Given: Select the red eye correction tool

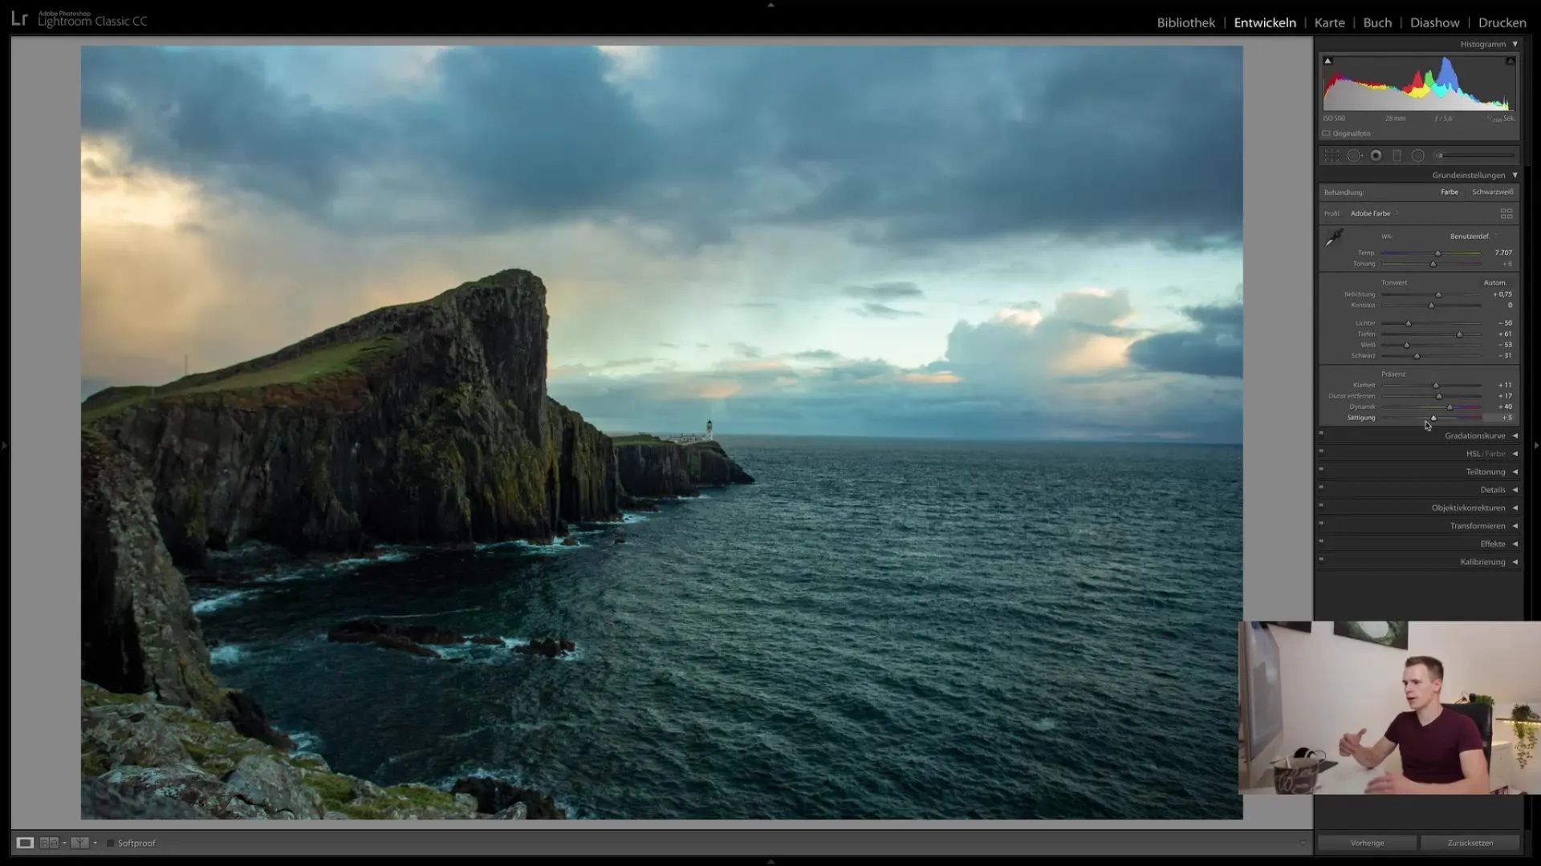Looking at the screenshot, I should 1376,156.
